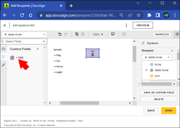This screenshot has height=128, width=180.
Task: Click the grayed-out note toolbar icon
Action: tap(124, 34)
